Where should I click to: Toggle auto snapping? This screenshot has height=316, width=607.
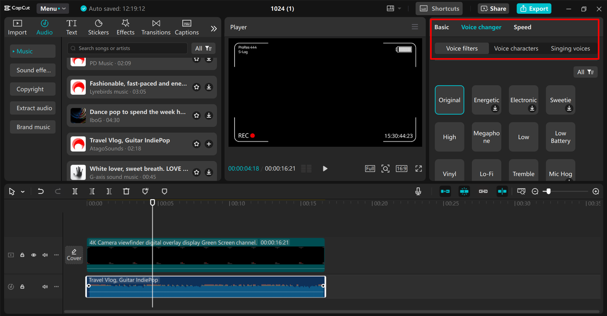464,191
